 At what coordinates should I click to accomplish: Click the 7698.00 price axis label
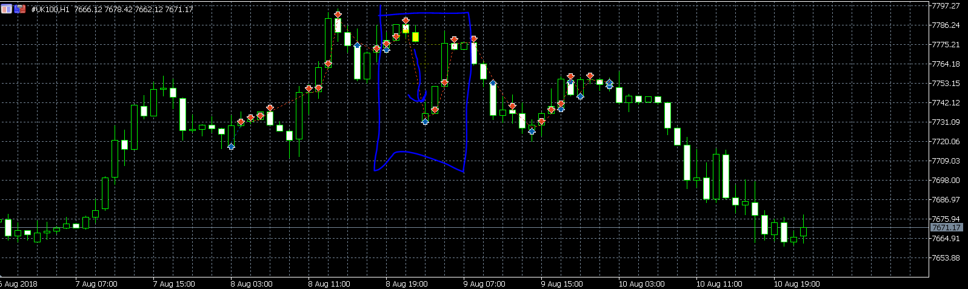pyautogui.click(x=947, y=180)
